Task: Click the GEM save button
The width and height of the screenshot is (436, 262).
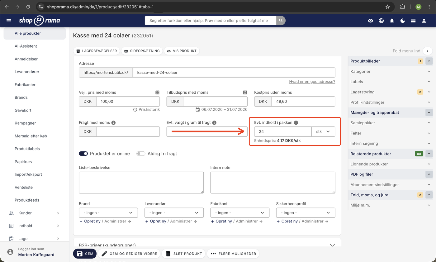Action: point(85,254)
